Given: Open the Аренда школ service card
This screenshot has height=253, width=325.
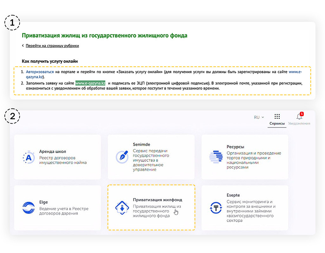Looking at the screenshot, I should coord(57,157).
